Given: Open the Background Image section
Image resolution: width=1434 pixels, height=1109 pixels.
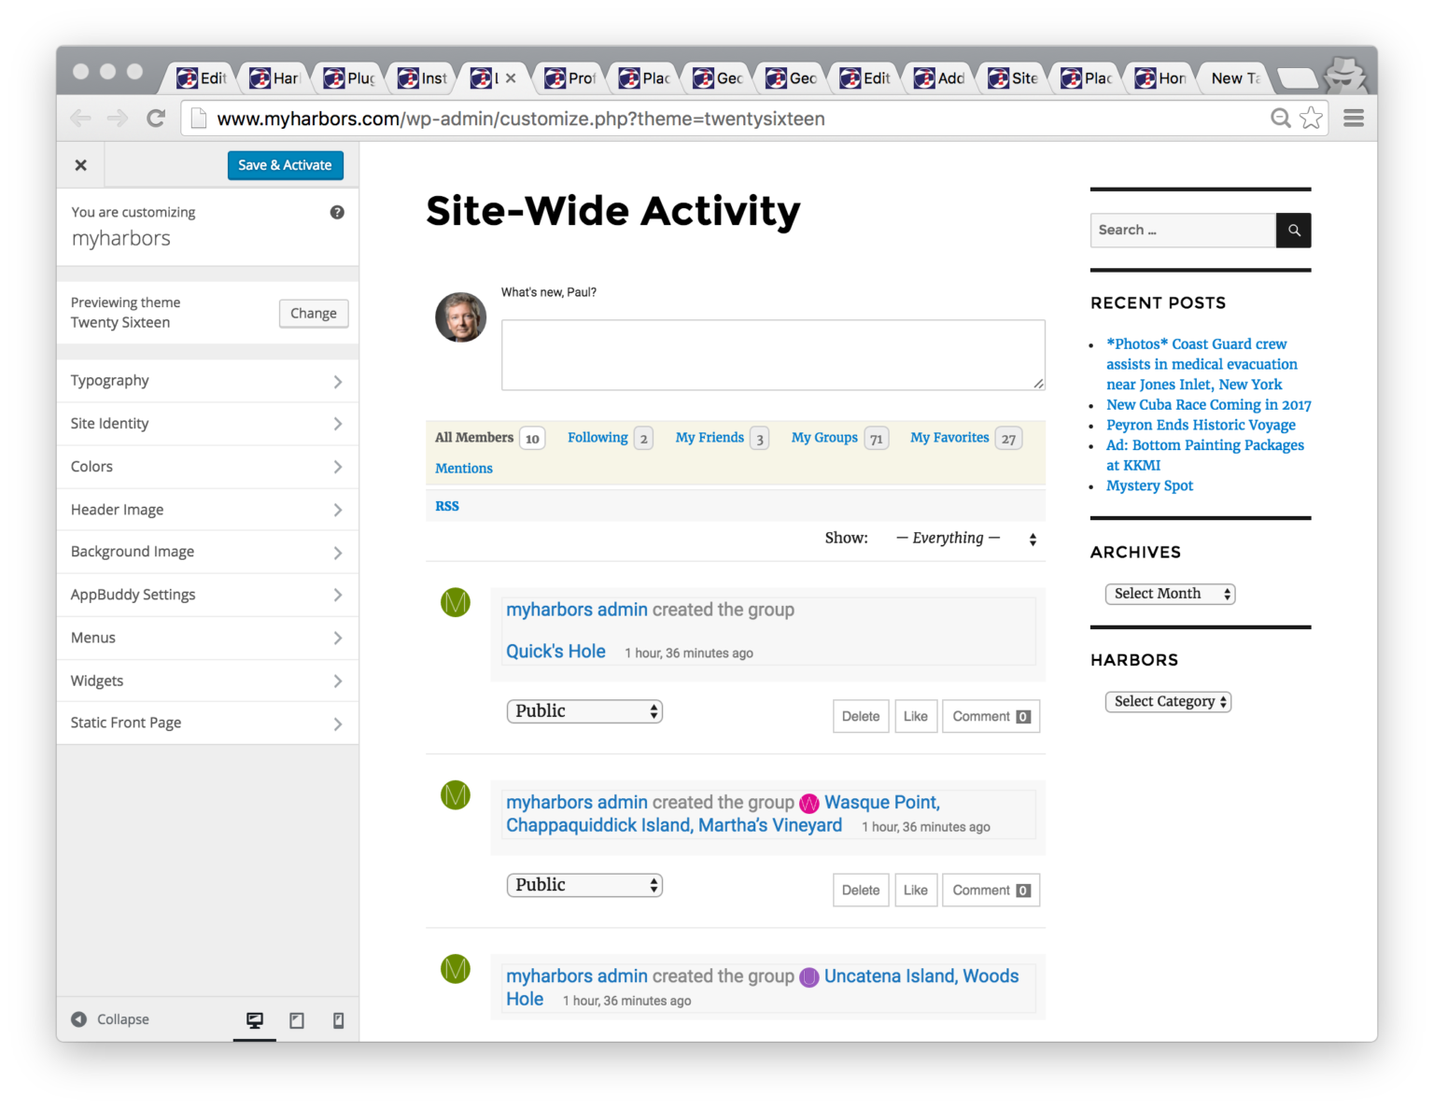Looking at the screenshot, I should point(207,552).
